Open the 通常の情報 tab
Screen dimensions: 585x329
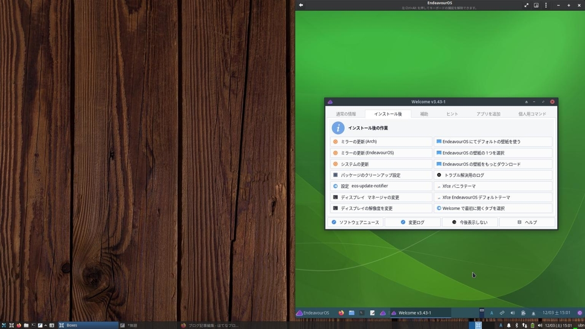345,114
